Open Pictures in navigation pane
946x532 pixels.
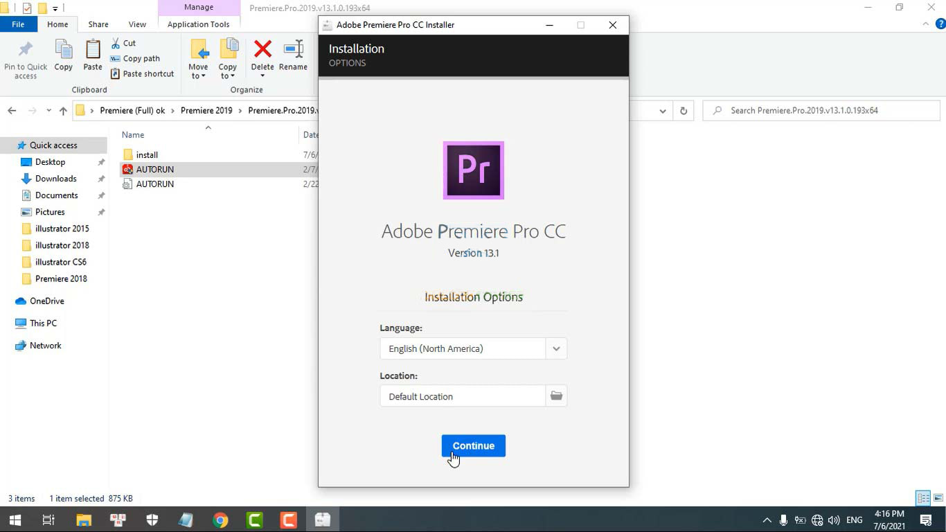point(50,212)
